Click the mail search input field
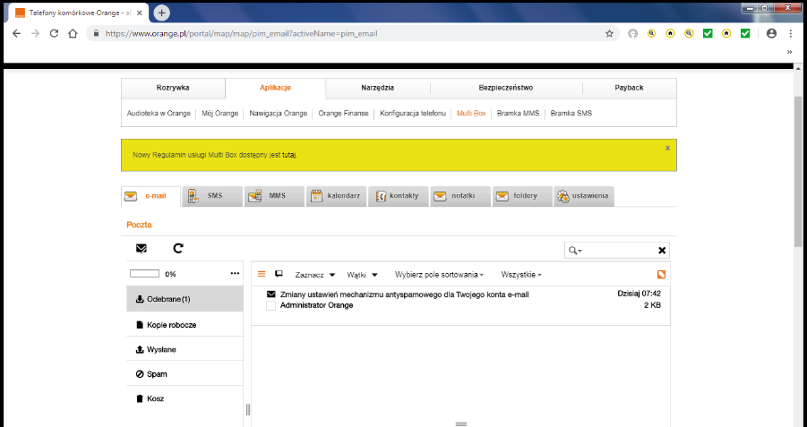The image size is (807, 427). click(x=618, y=251)
